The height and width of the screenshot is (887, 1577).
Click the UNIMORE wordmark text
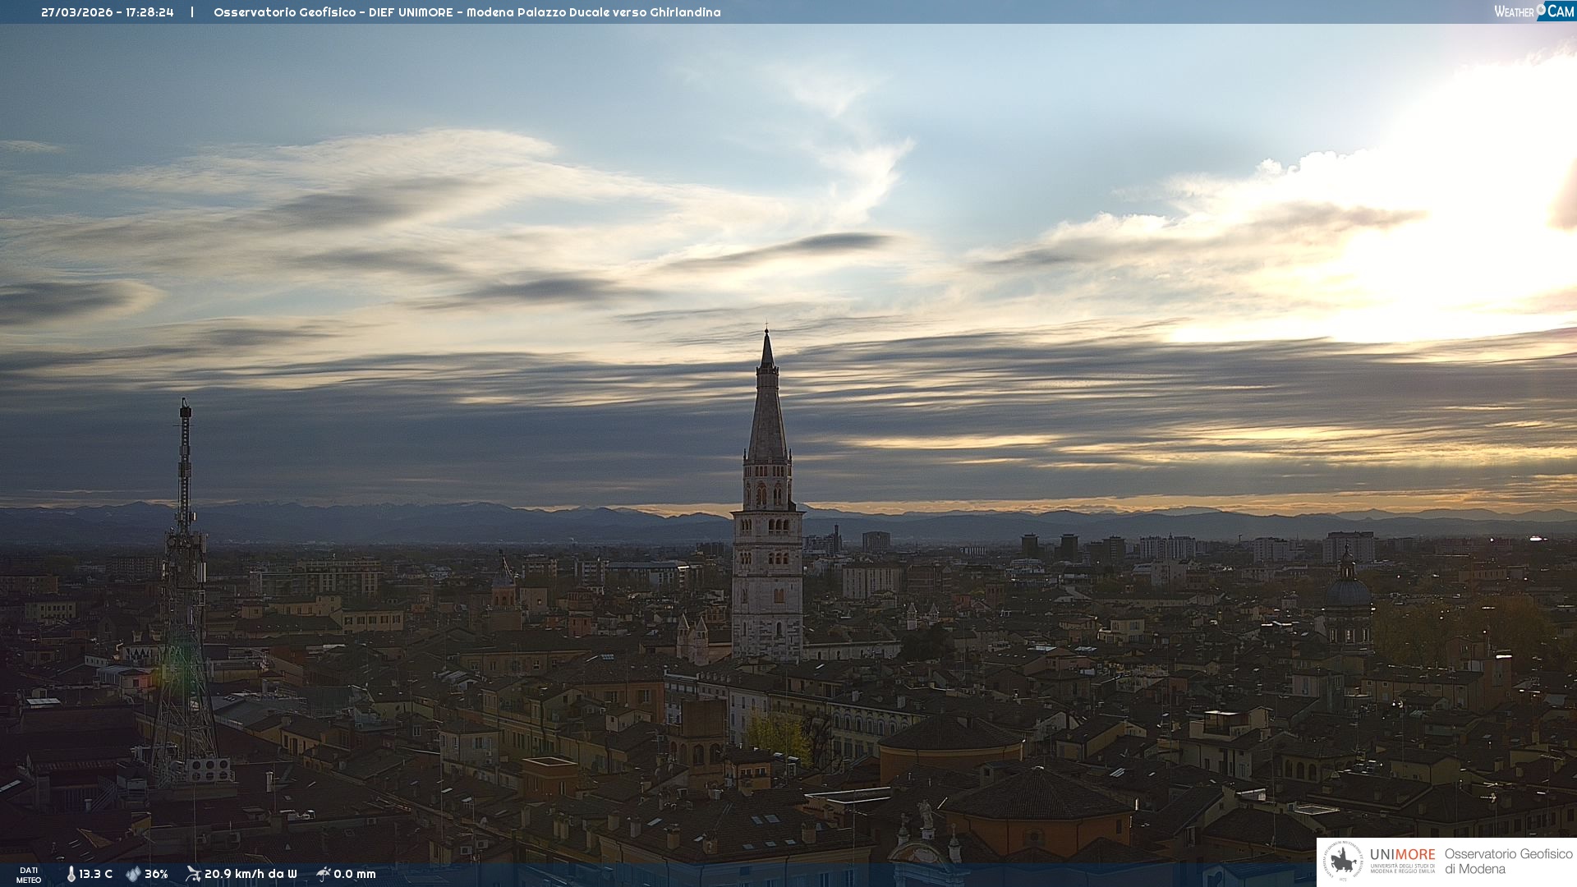1402,854
